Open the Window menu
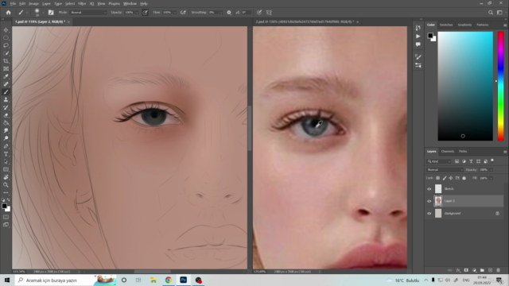Image resolution: width=509 pixels, height=286 pixels. click(130, 3)
